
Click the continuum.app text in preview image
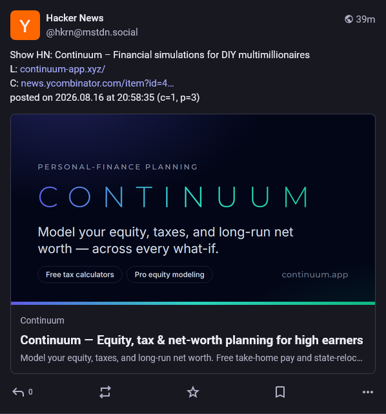pos(315,275)
